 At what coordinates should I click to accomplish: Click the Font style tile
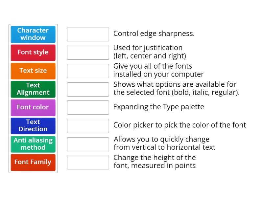(33, 53)
